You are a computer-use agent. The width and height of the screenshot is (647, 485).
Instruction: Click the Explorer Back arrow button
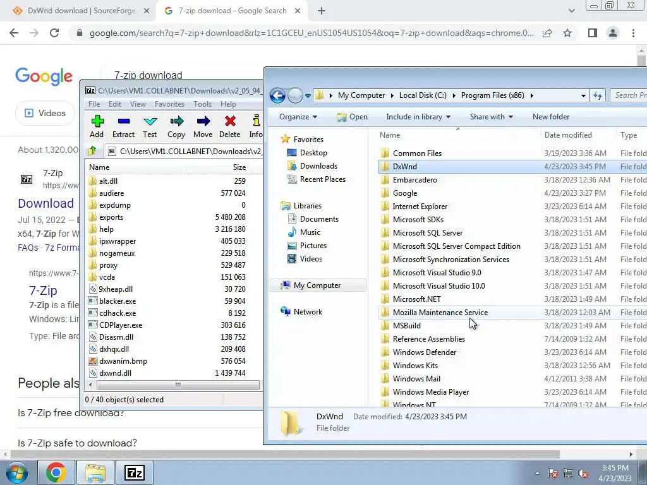278,96
